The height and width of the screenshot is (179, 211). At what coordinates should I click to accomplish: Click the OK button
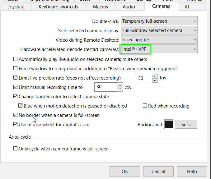pos(125,171)
